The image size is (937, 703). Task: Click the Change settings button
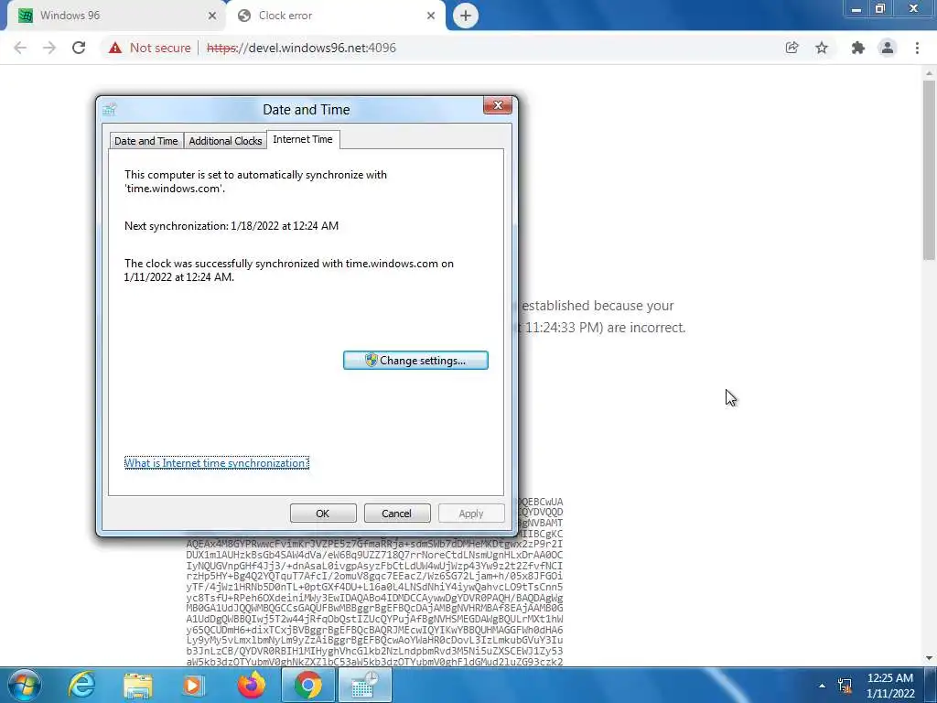pos(416,361)
